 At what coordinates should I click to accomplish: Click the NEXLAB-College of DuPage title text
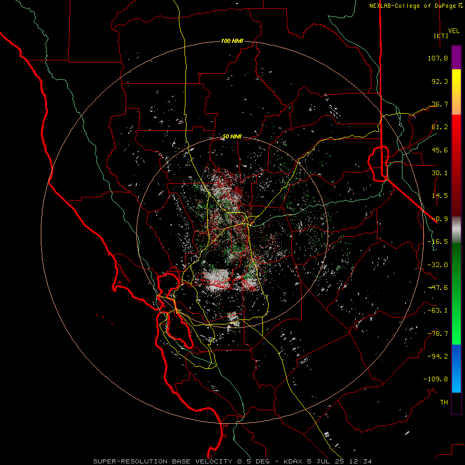pyautogui.click(x=415, y=6)
